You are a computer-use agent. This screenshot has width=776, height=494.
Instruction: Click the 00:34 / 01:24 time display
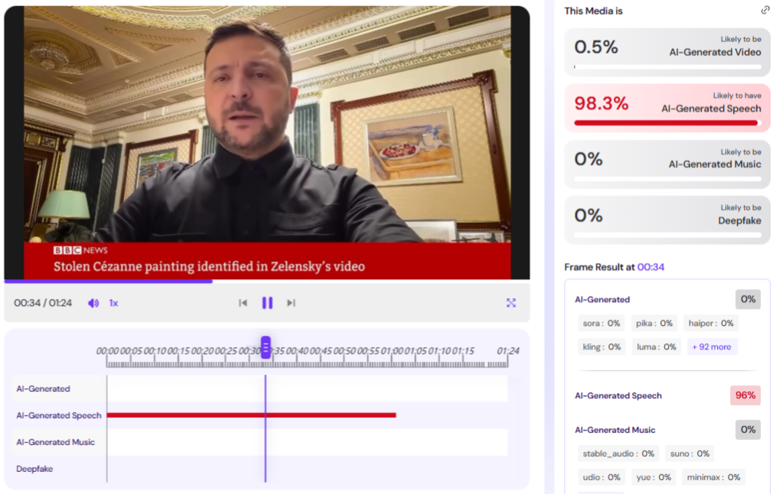pos(43,303)
